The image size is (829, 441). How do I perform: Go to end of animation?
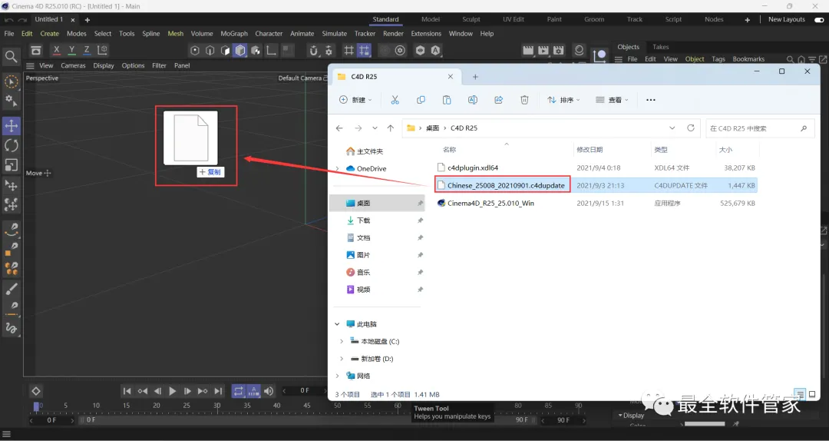218,391
